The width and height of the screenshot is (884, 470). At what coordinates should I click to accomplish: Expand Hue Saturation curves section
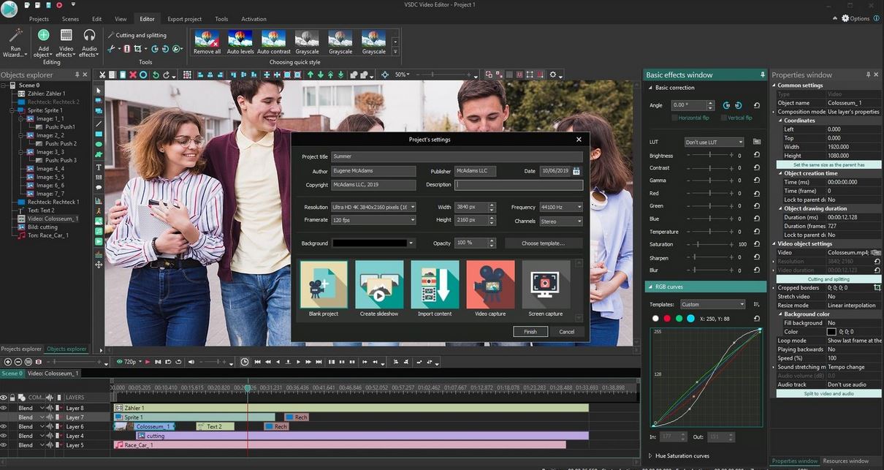pyautogui.click(x=650, y=456)
